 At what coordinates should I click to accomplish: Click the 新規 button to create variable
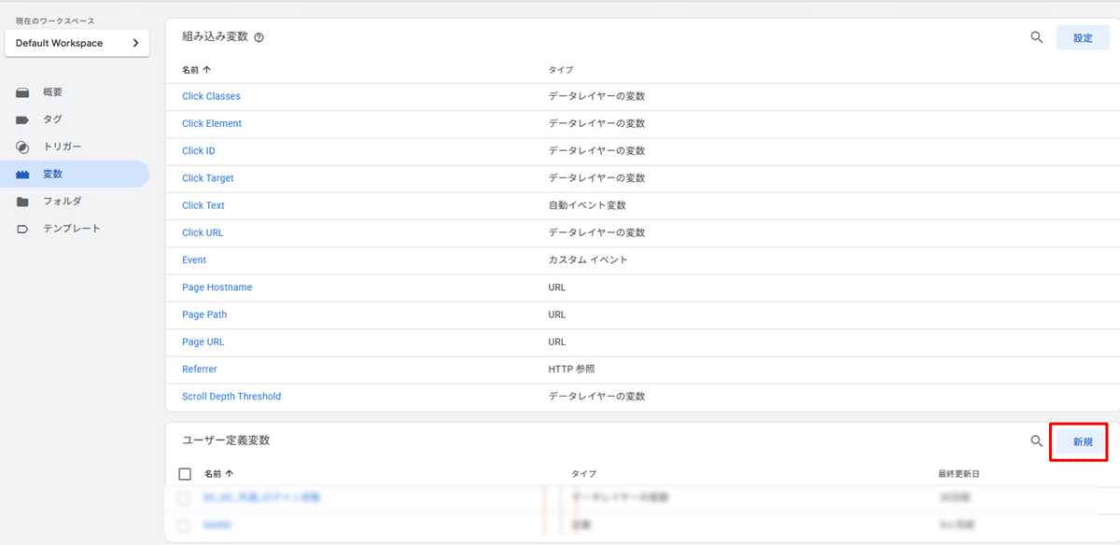coord(1083,441)
